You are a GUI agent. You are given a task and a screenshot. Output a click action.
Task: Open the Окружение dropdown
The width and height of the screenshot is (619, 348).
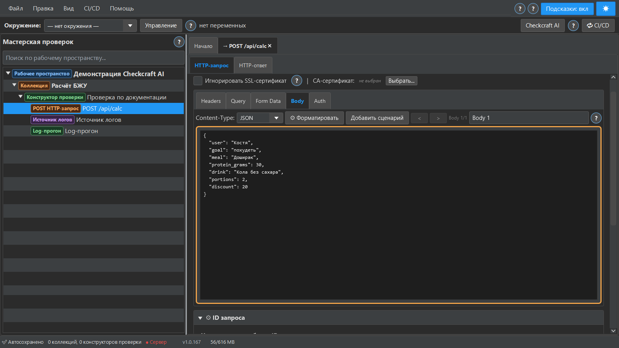pyautogui.click(x=90, y=26)
